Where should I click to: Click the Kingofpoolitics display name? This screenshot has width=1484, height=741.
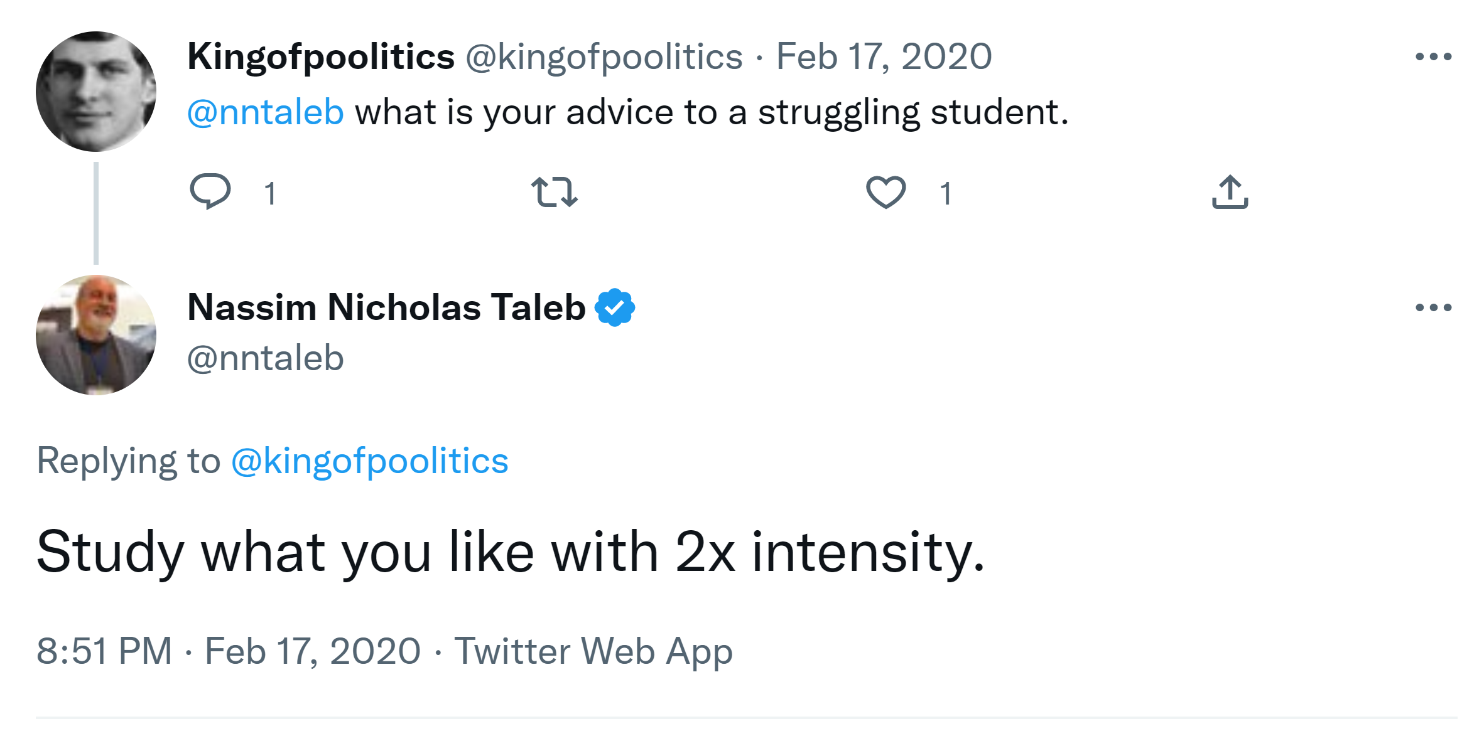pos(321,57)
